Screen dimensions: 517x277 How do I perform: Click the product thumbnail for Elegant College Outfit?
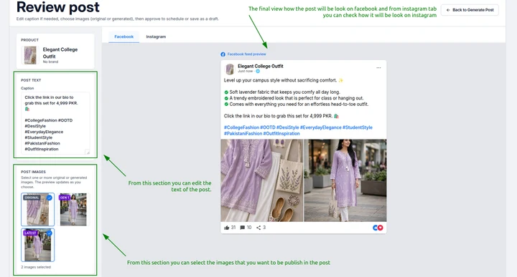(x=30, y=55)
